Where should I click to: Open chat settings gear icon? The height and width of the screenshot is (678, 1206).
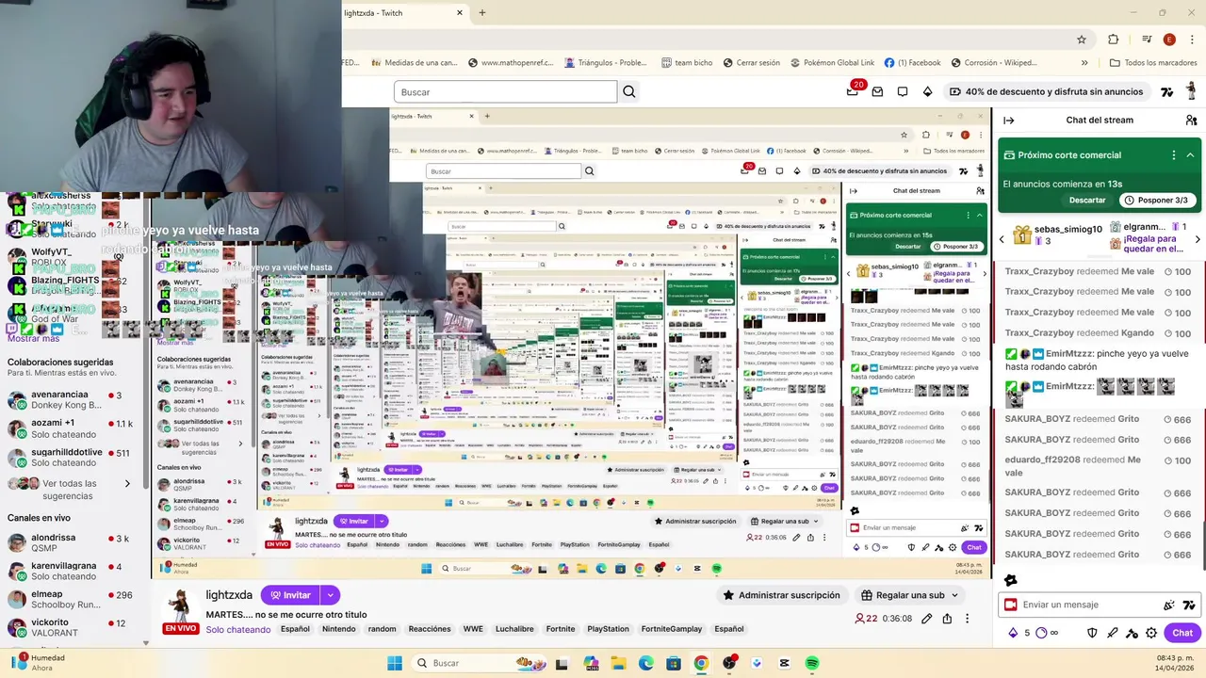[1151, 633]
